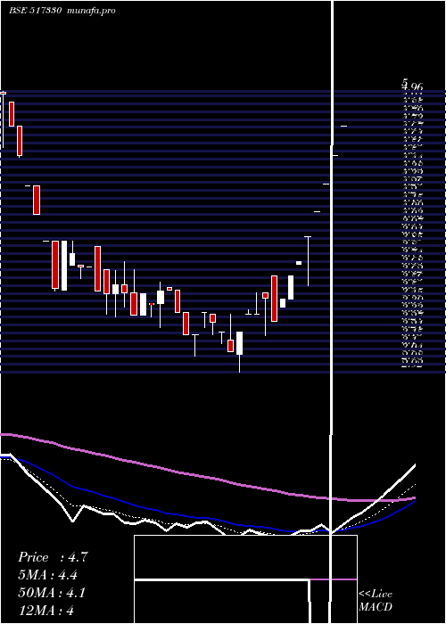
Task: Click the 5MA : 4.4 readout
Action: 48,575
